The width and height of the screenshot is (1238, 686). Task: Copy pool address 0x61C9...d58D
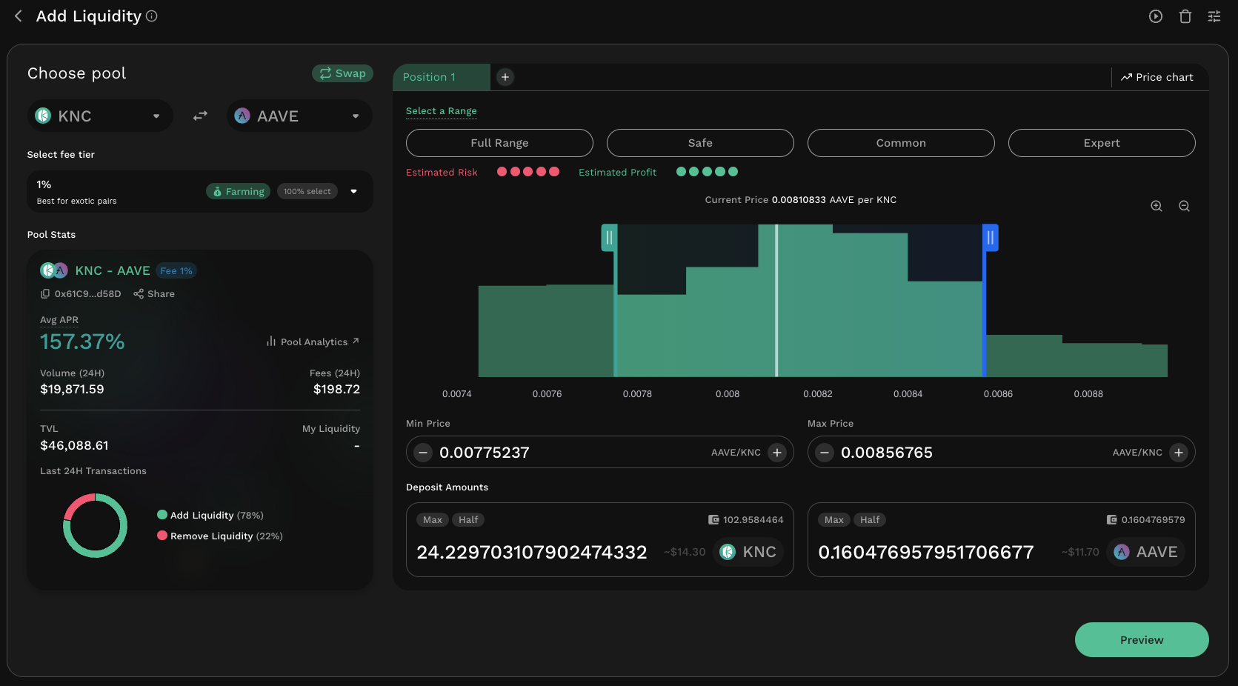[45, 294]
